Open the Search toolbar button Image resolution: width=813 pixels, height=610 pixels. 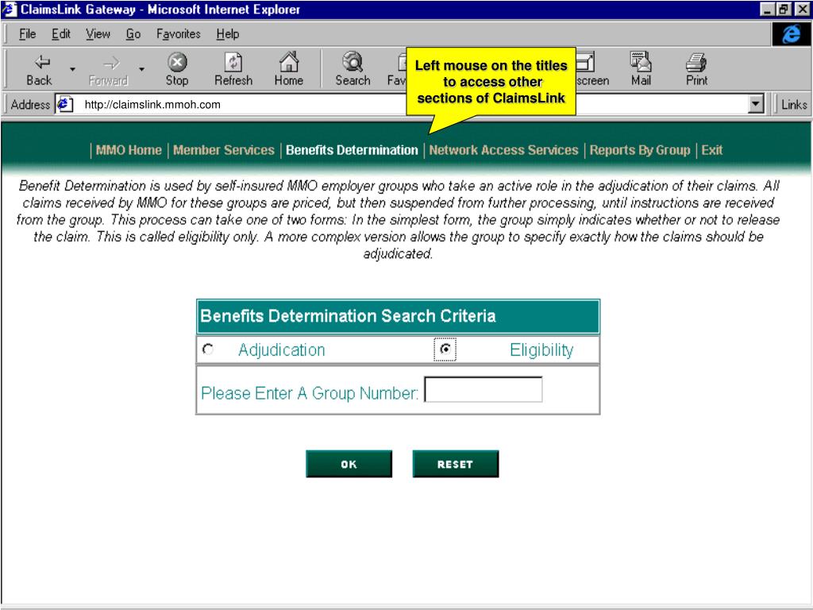tap(353, 70)
